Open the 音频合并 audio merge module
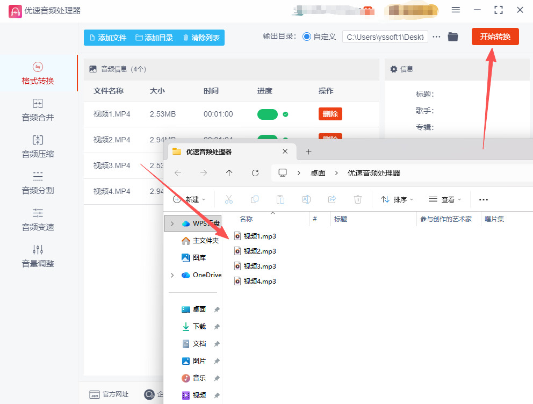 coord(38,110)
